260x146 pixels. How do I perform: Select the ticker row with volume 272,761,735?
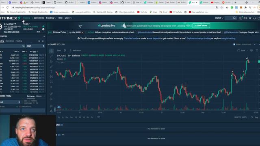pyautogui.click(x=22, y=55)
